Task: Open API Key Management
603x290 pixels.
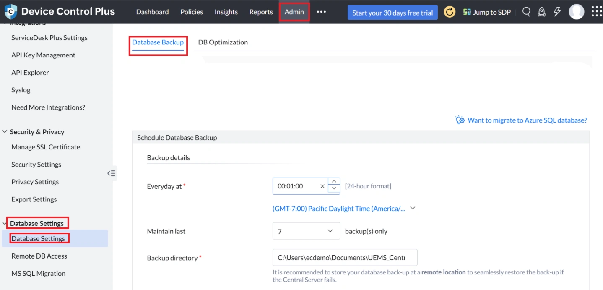Action: click(x=43, y=55)
